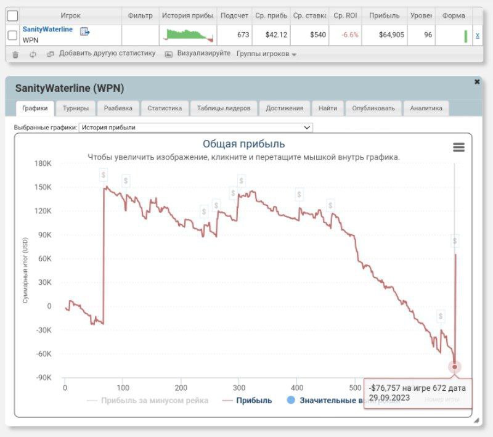
Task: Open the Статистика tab
Action: [x=165, y=108]
